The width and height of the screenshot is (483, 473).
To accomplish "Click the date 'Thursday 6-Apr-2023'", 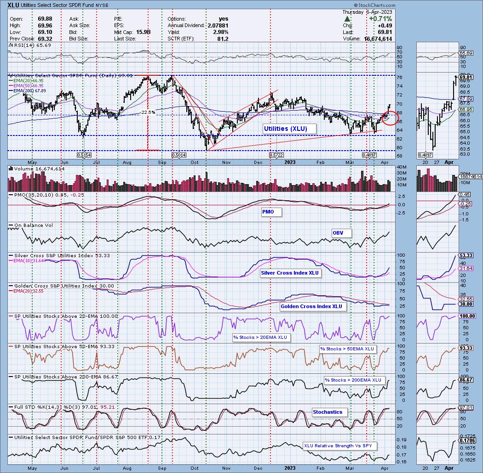I will pyautogui.click(x=367, y=12).
